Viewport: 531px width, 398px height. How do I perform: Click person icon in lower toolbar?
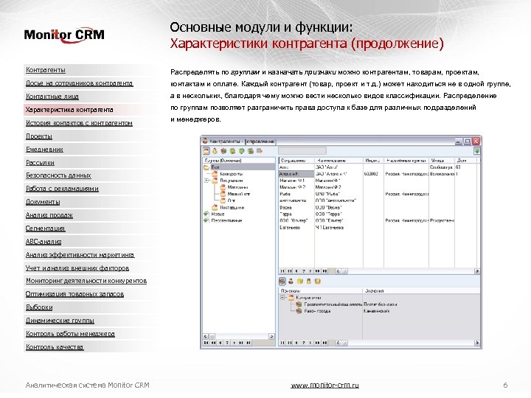click(291, 282)
